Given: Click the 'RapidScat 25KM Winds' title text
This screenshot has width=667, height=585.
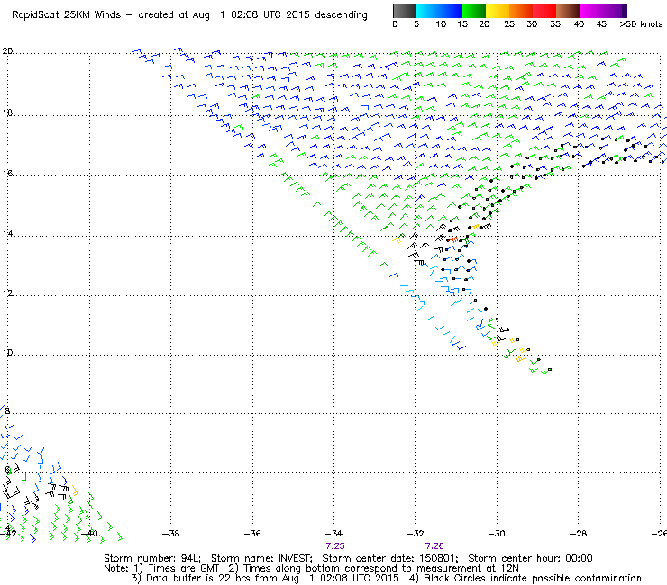Looking at the screenshot, I should 67,15.
